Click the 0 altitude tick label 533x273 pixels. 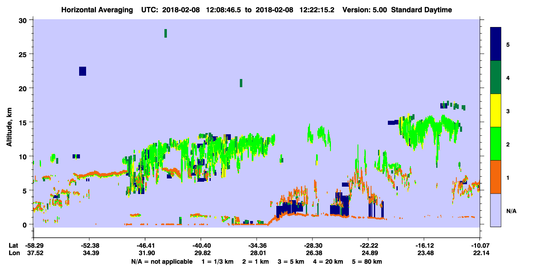(26, 224)
